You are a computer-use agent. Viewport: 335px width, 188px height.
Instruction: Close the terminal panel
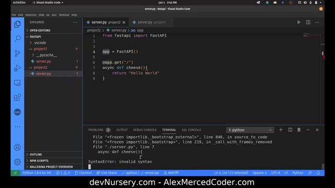(x=317, y=130)
